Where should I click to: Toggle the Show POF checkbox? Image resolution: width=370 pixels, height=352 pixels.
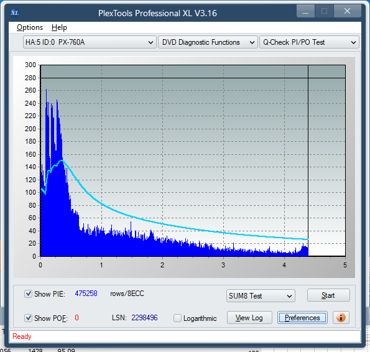point(28,318)
